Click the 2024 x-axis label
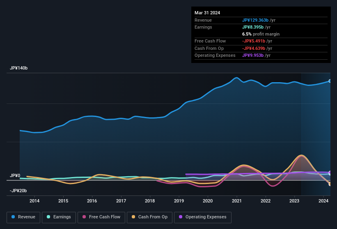Viewport: 337px width, 229px height. (323, 201)
